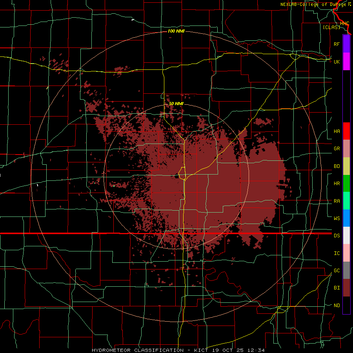Click the RA legend label
Screen dimensions: 353x353
337,201
